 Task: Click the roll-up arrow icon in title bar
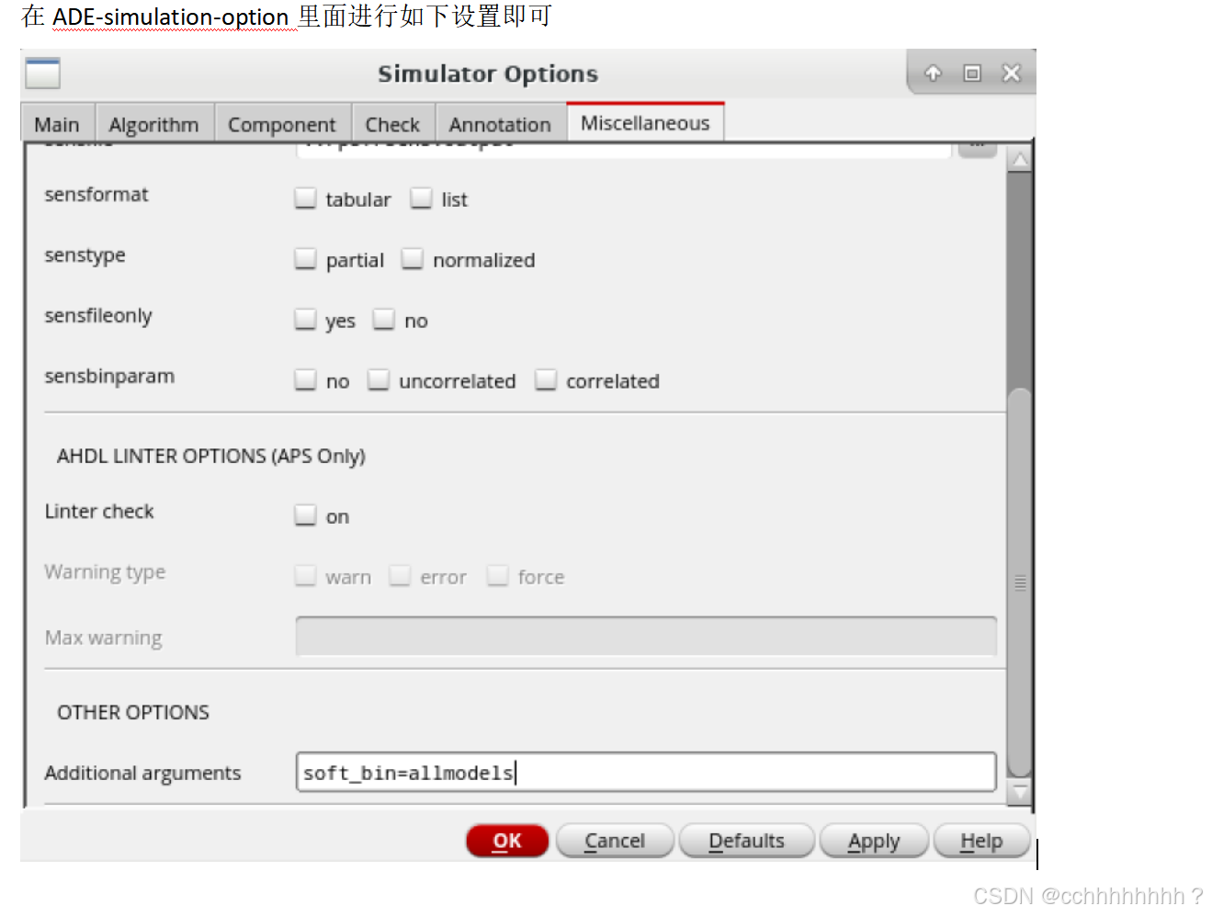tap(933, 74)
